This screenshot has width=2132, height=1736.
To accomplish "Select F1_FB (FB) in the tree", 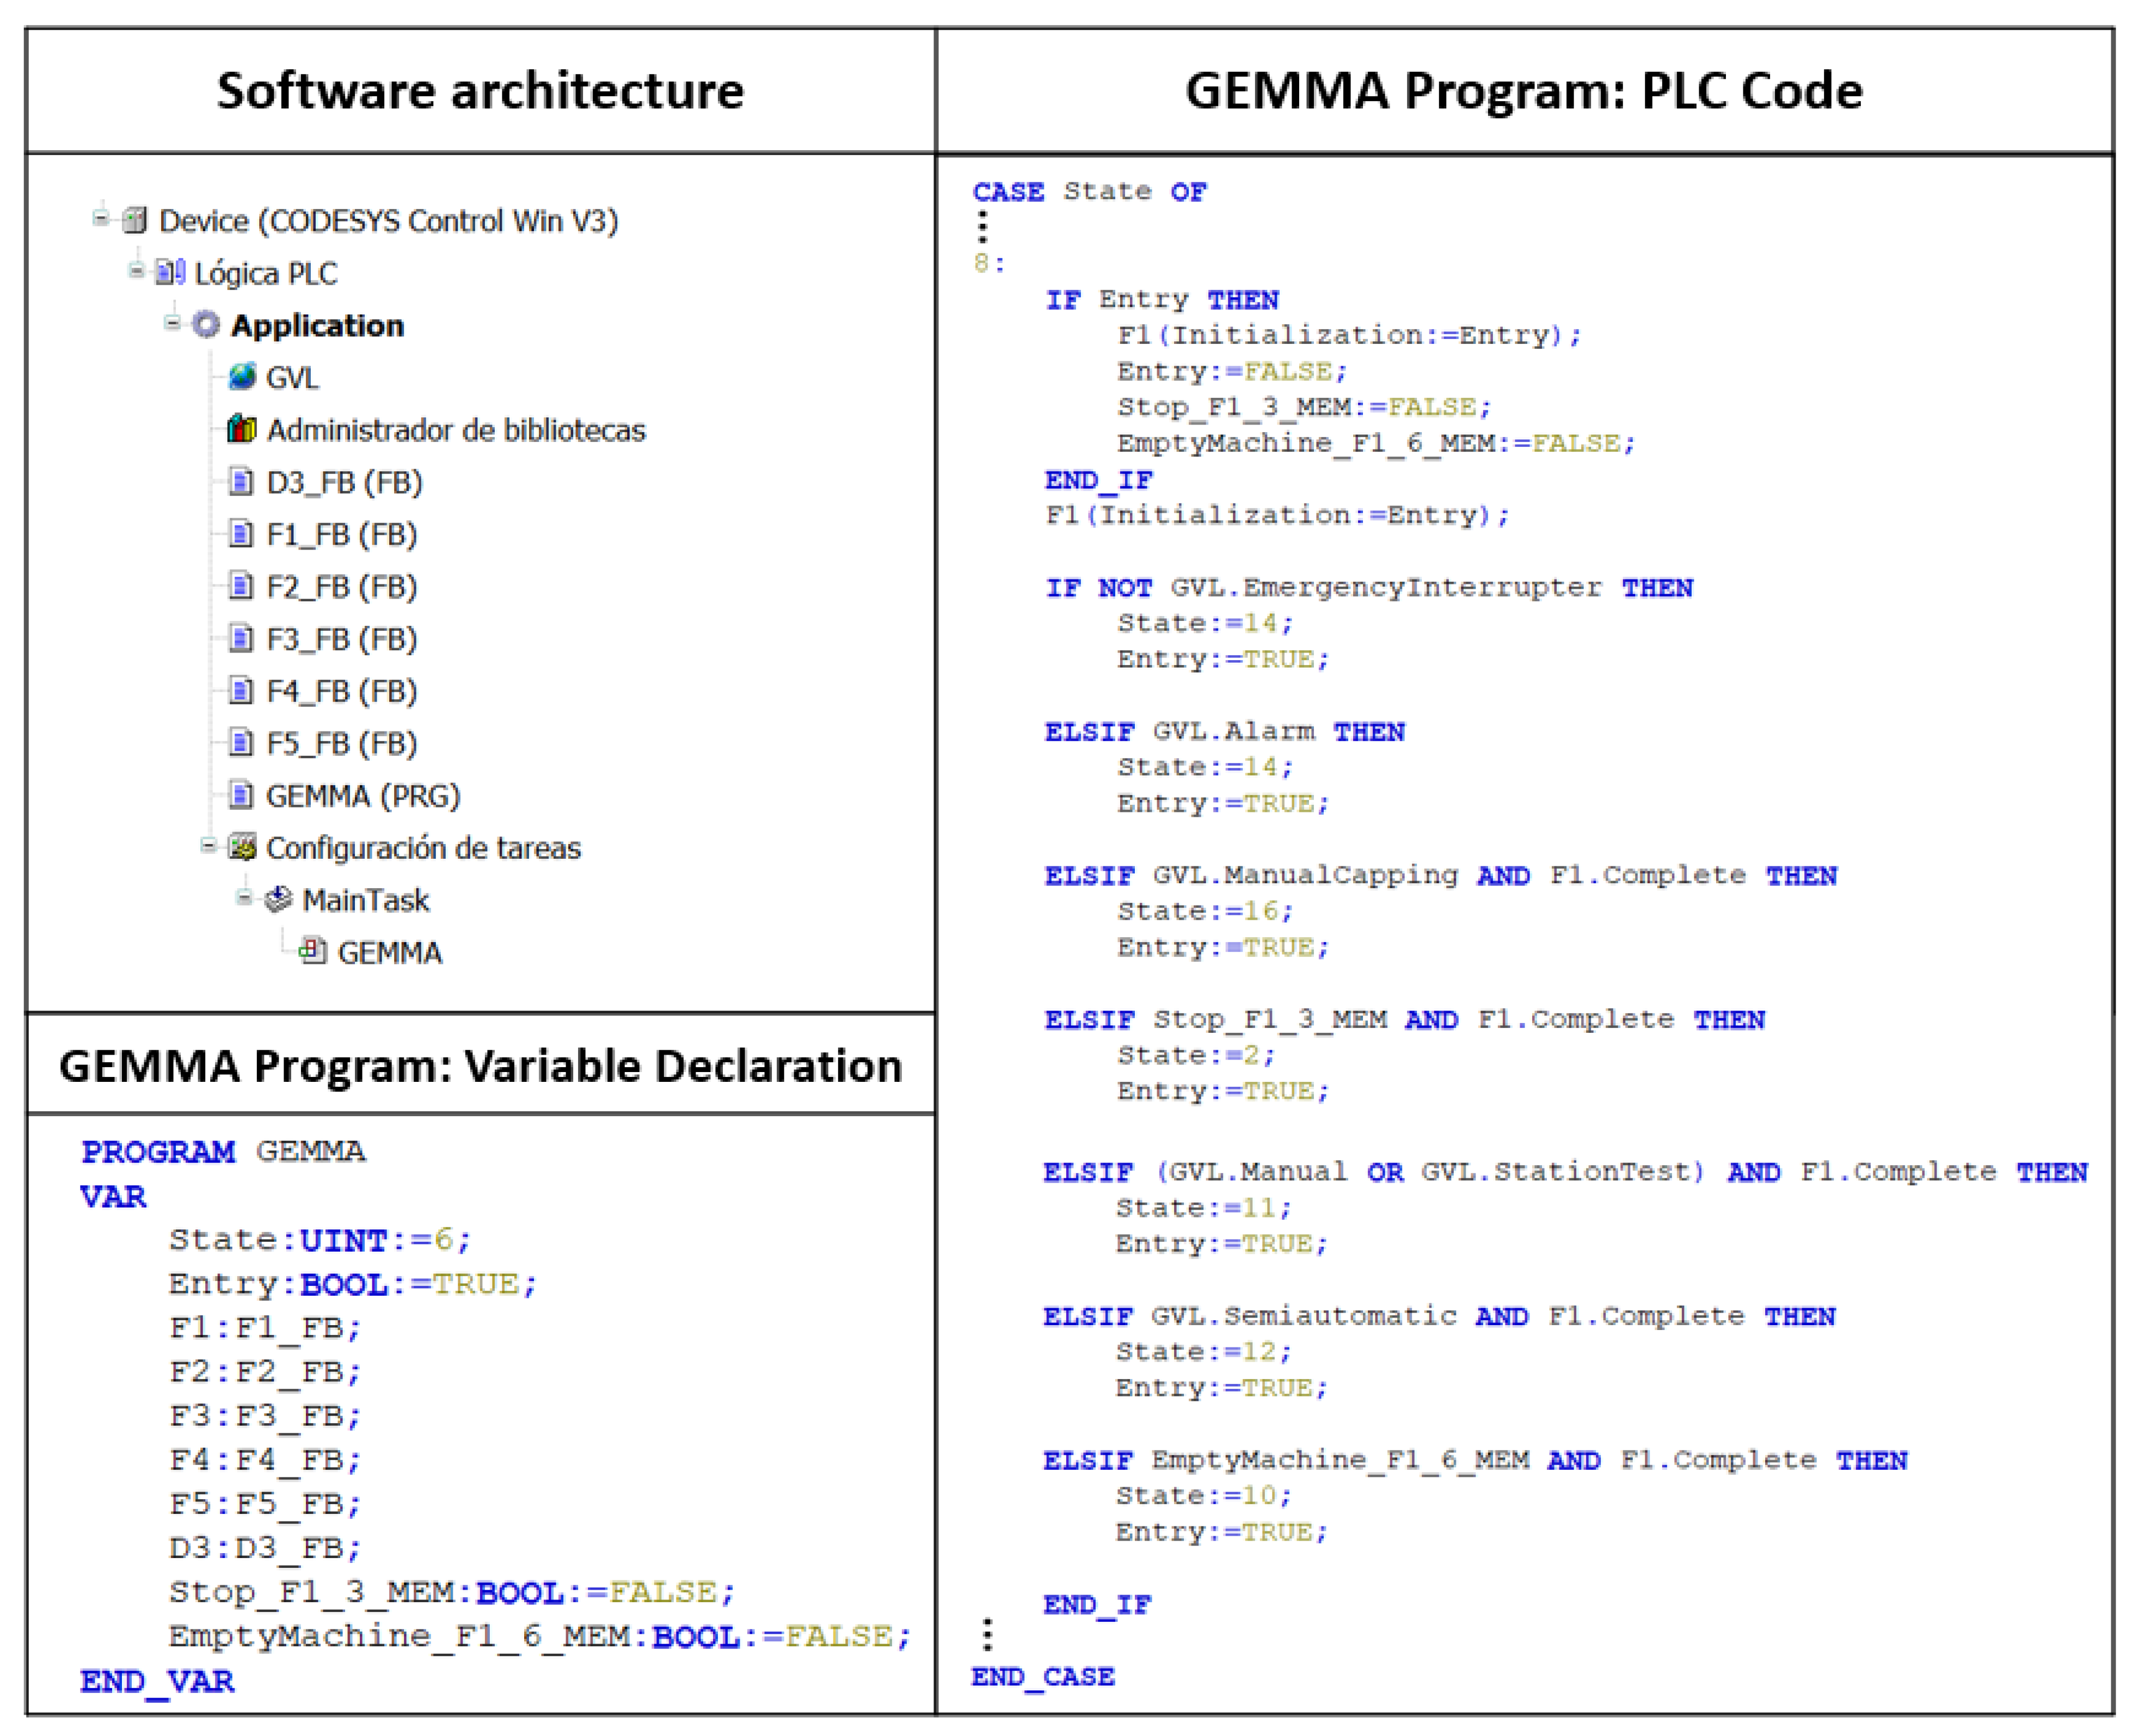I will 341,535.
